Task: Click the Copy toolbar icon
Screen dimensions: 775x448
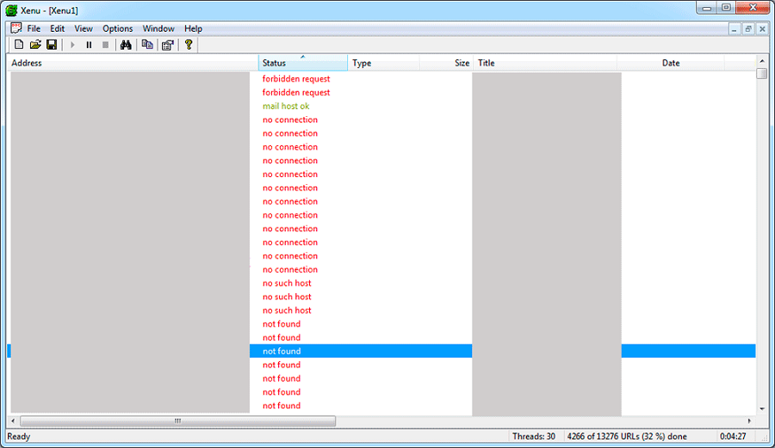Action: coord(147,45)
